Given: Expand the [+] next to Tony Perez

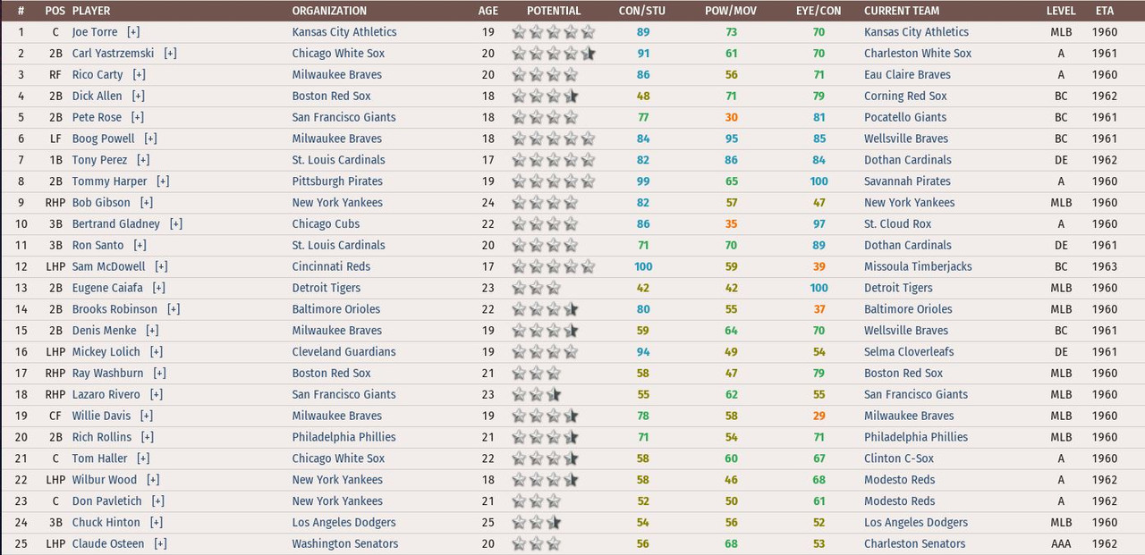Looking at the screenshot, I should (x=143, y=161).
